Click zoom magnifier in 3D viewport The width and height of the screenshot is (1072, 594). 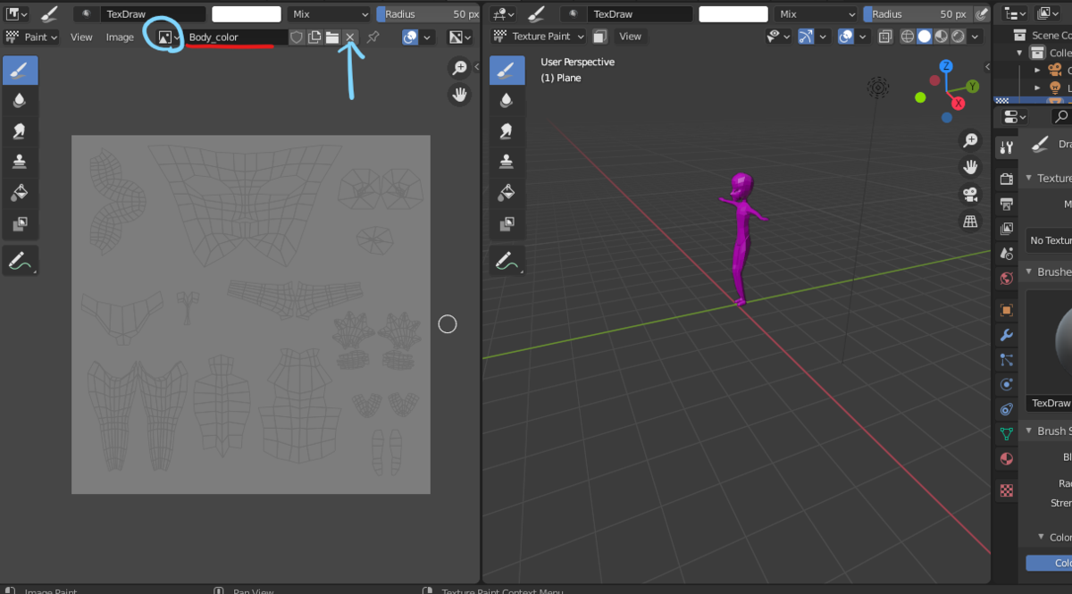tap(970, 141)
